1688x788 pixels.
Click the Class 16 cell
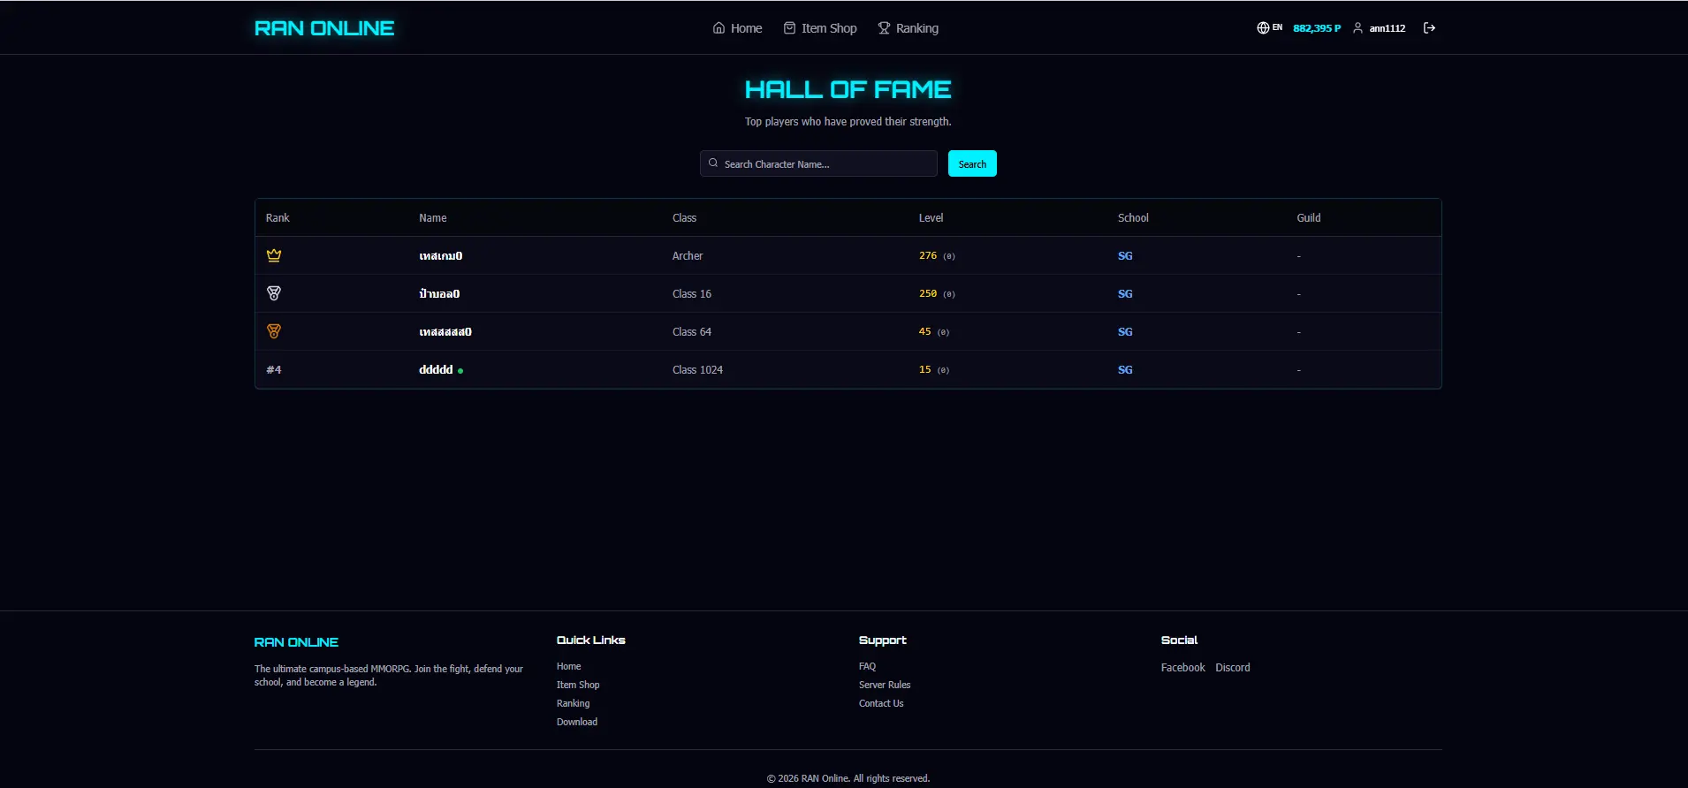[692, 294]
